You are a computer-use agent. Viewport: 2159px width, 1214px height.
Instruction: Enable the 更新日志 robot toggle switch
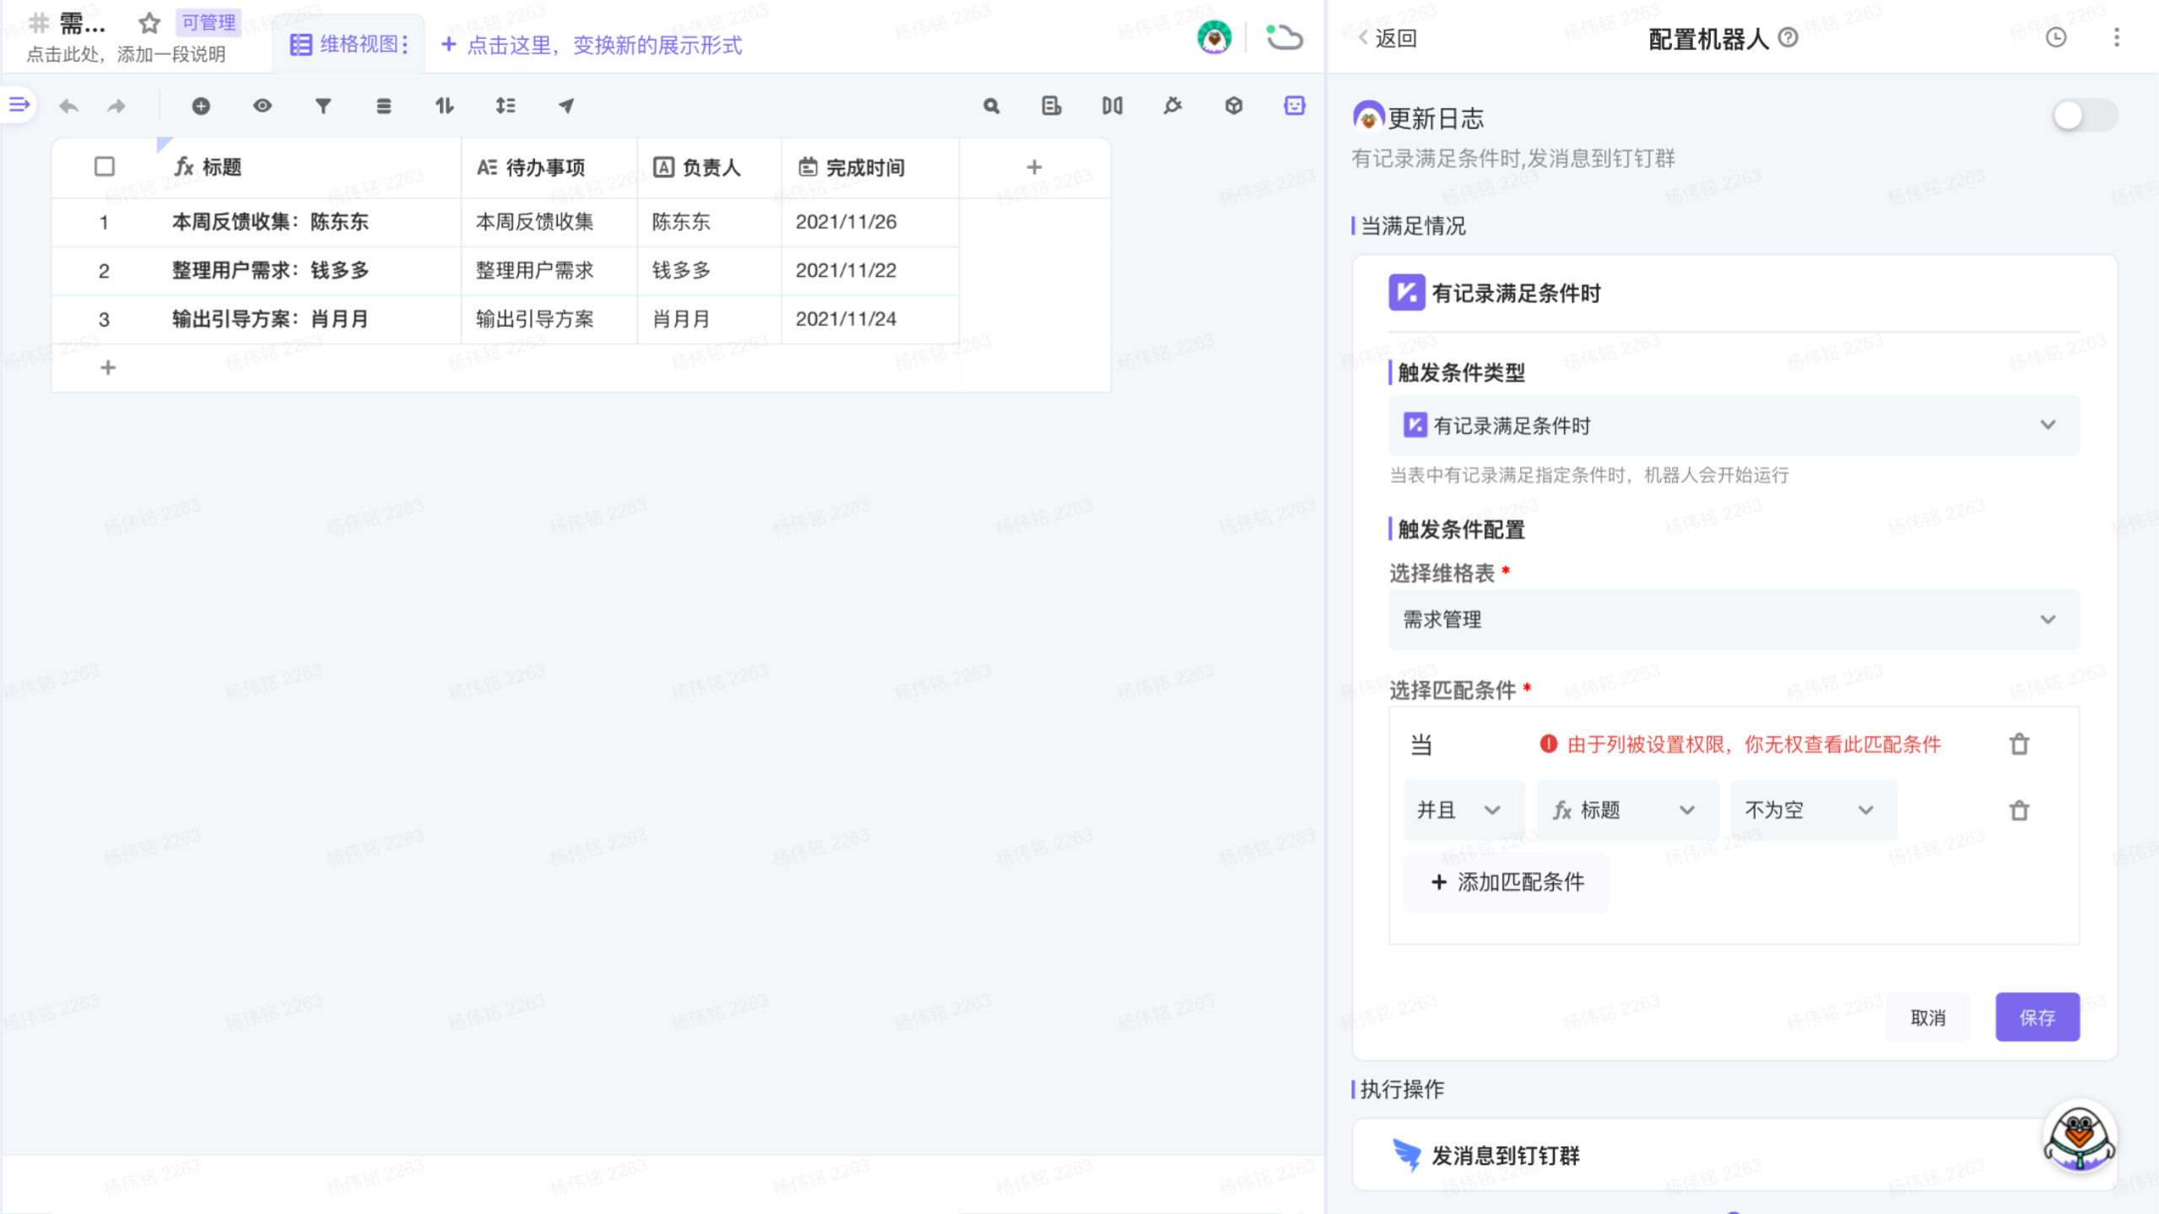(x=2085, y=117)
